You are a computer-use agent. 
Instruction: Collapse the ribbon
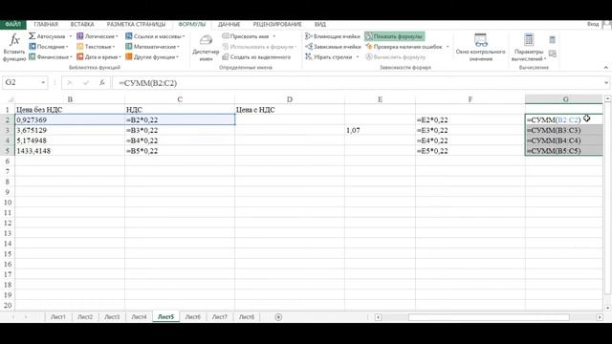pos(605,68)
